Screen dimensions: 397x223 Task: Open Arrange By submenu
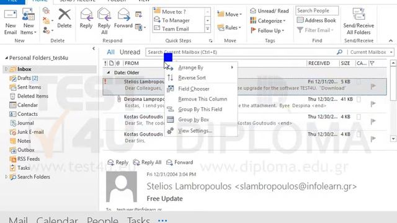[200, 68]
